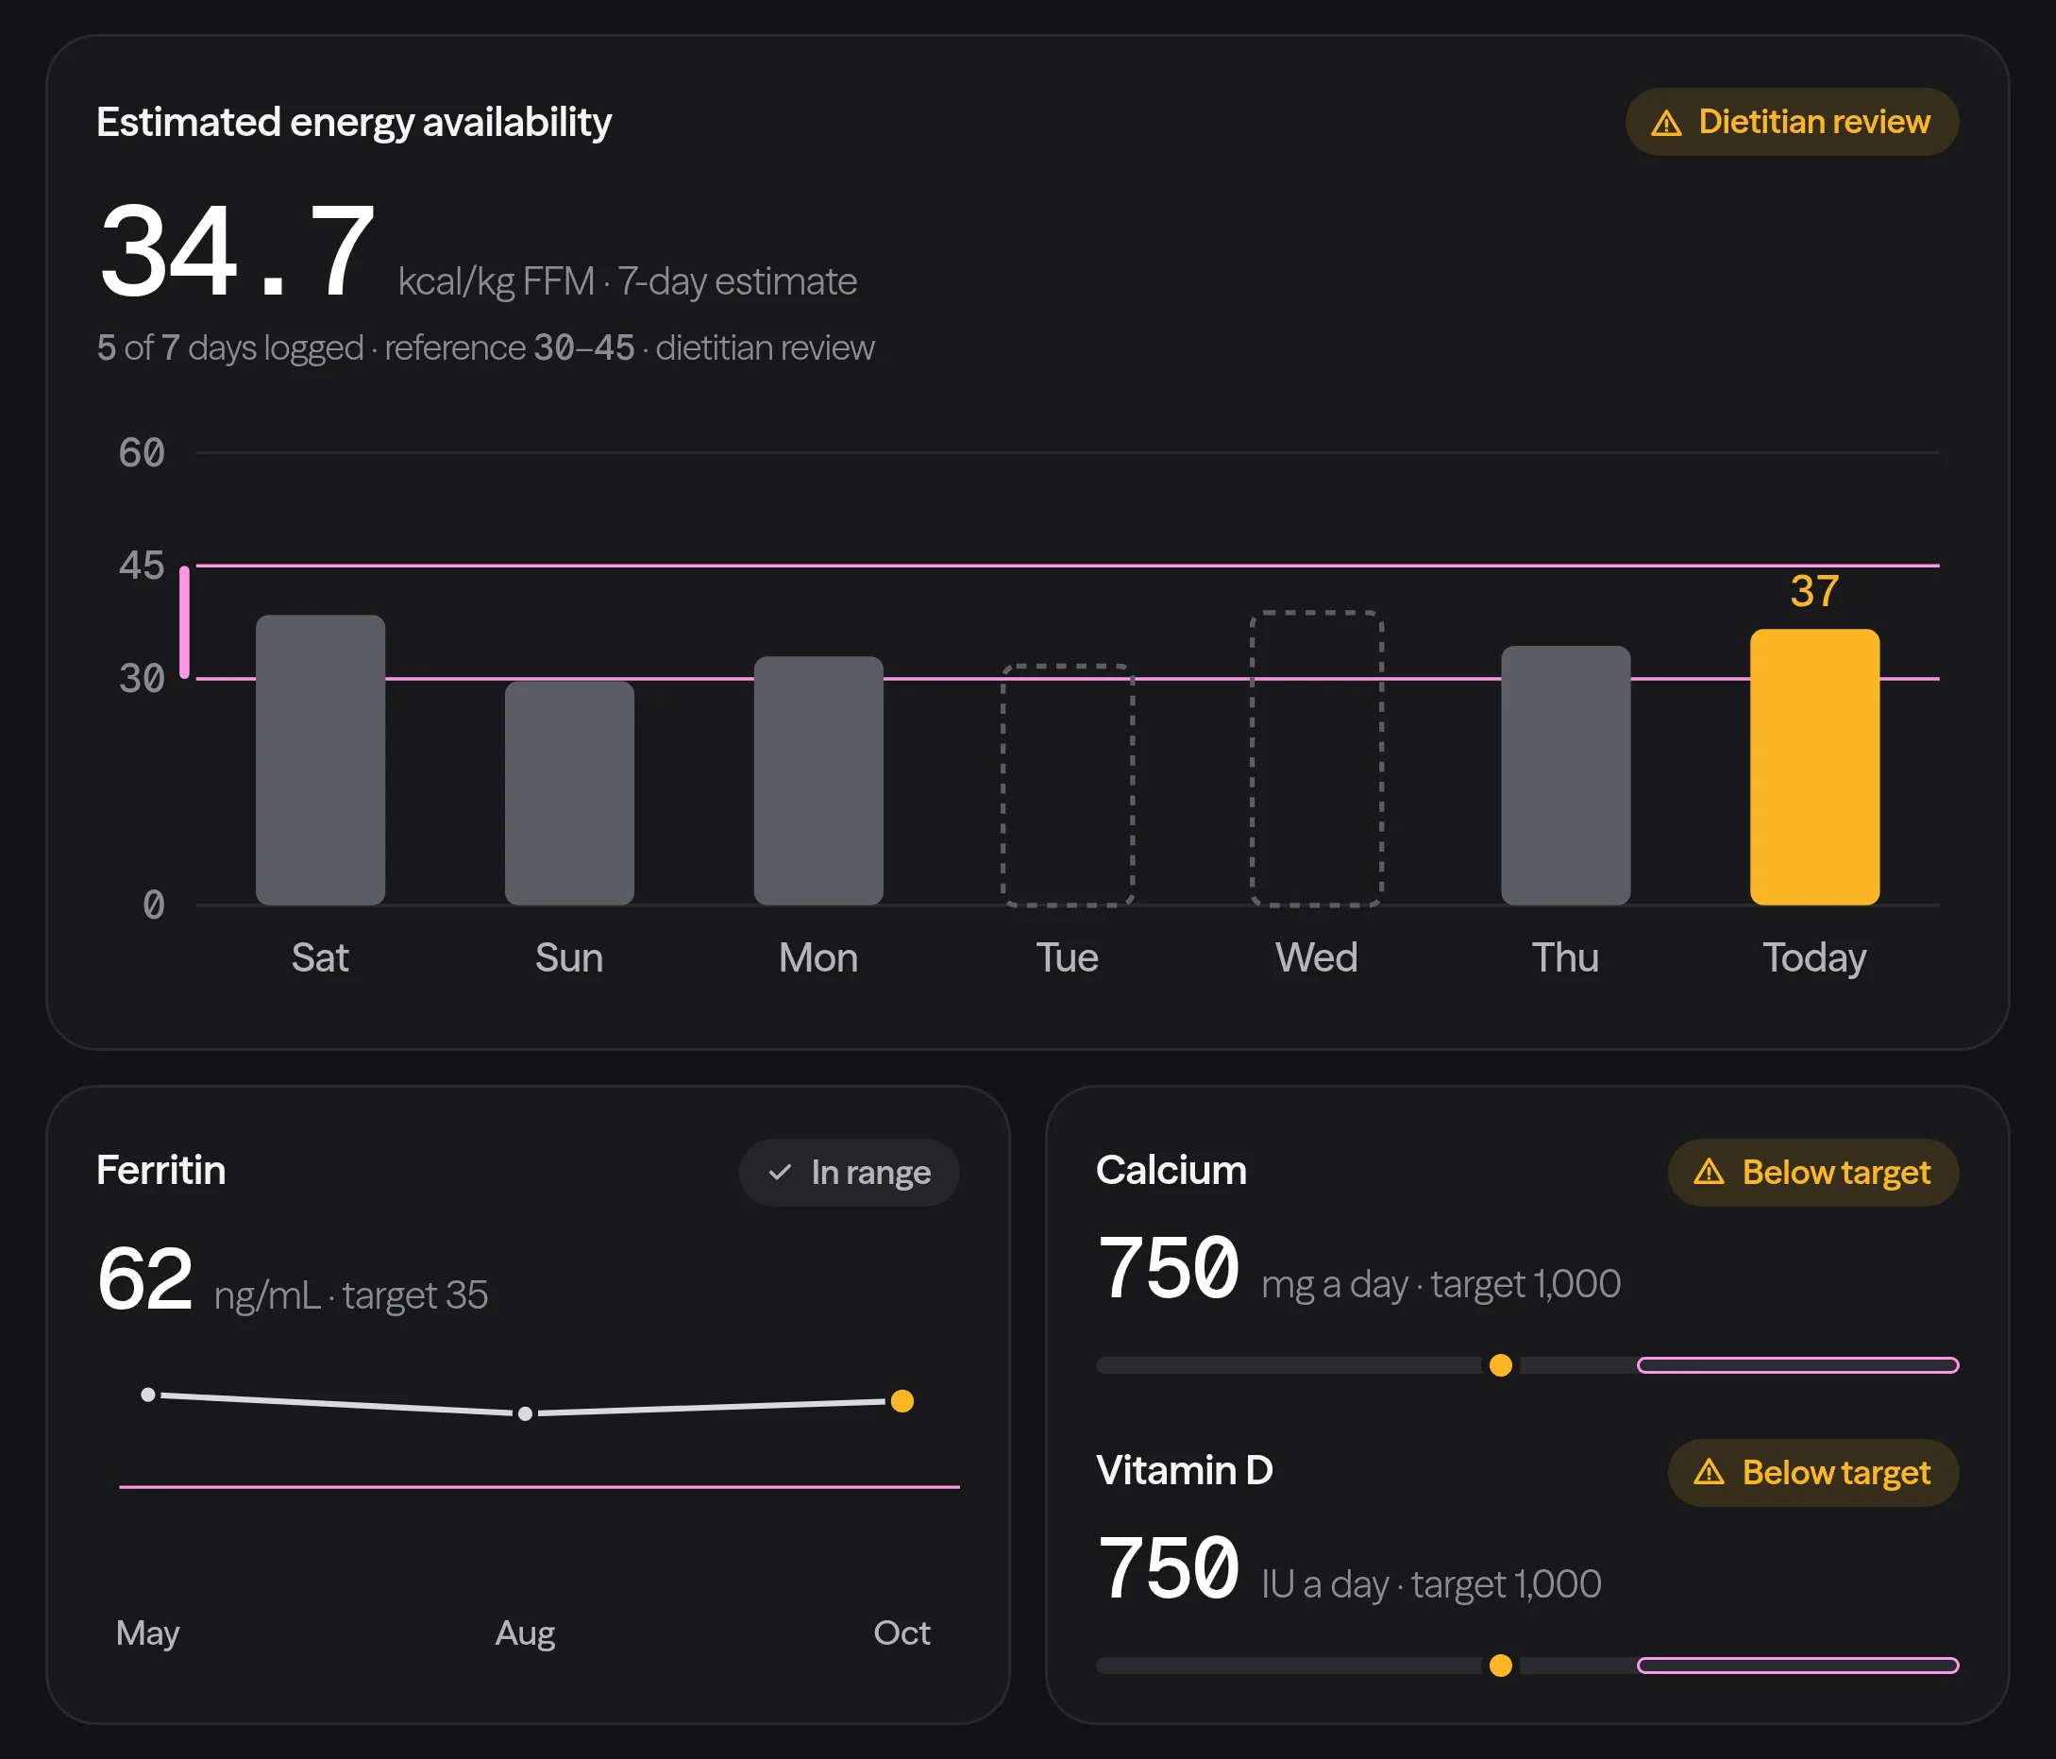The image size is (2056, 1759).
Task: Click the Aug ferritin data point
Action: 526,1413
